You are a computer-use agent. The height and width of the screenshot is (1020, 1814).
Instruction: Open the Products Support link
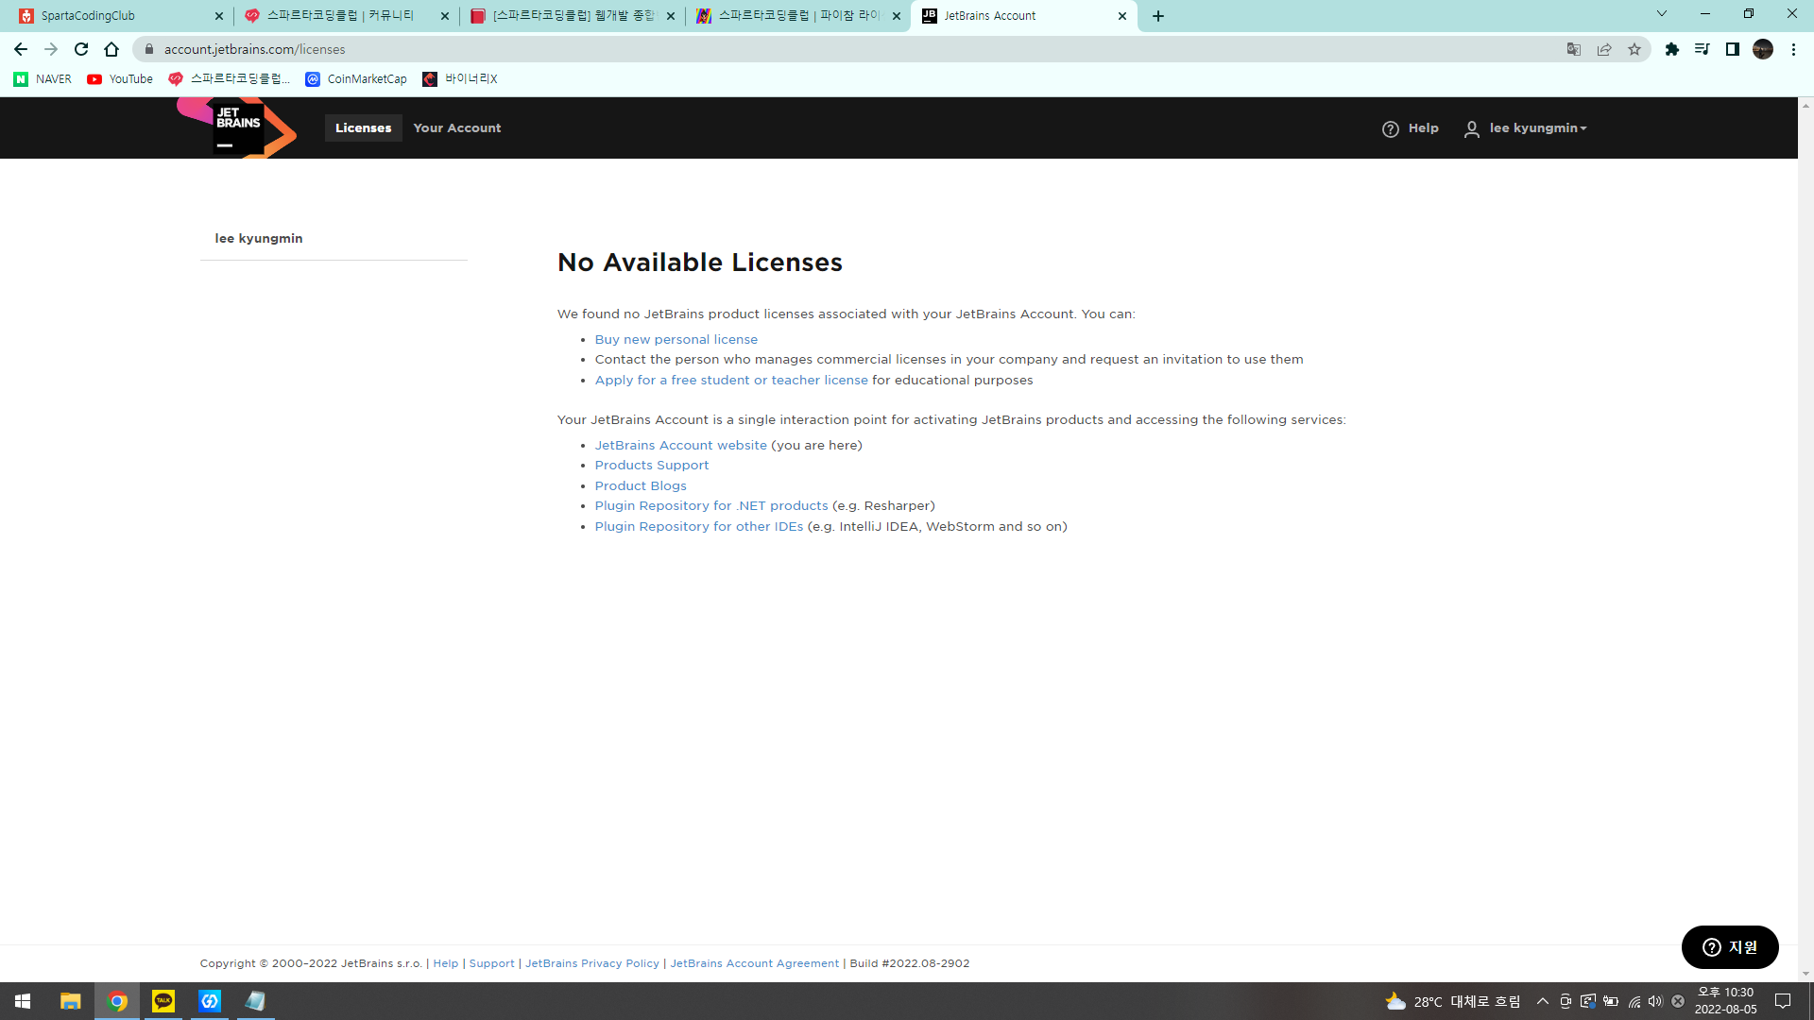[652, 466]
